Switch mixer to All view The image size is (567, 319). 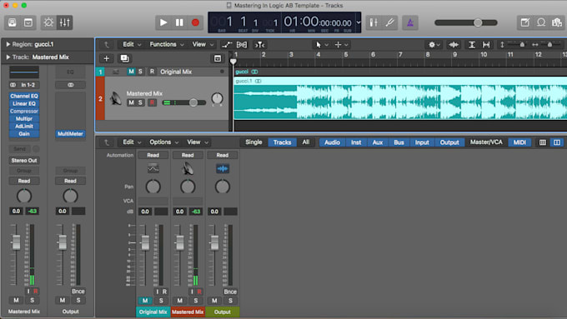pos(305,142)
